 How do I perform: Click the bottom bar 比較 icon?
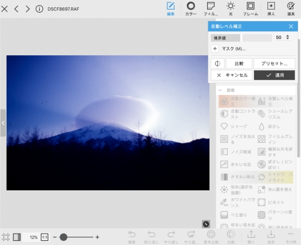tap(231, 237)
